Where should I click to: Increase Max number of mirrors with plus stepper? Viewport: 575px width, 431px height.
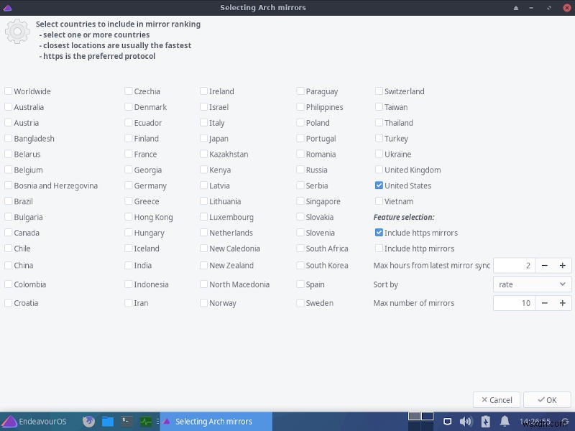click(563, 302)
